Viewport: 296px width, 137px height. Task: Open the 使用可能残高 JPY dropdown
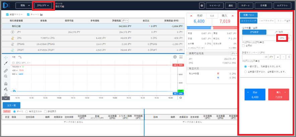tap(234, 54)
